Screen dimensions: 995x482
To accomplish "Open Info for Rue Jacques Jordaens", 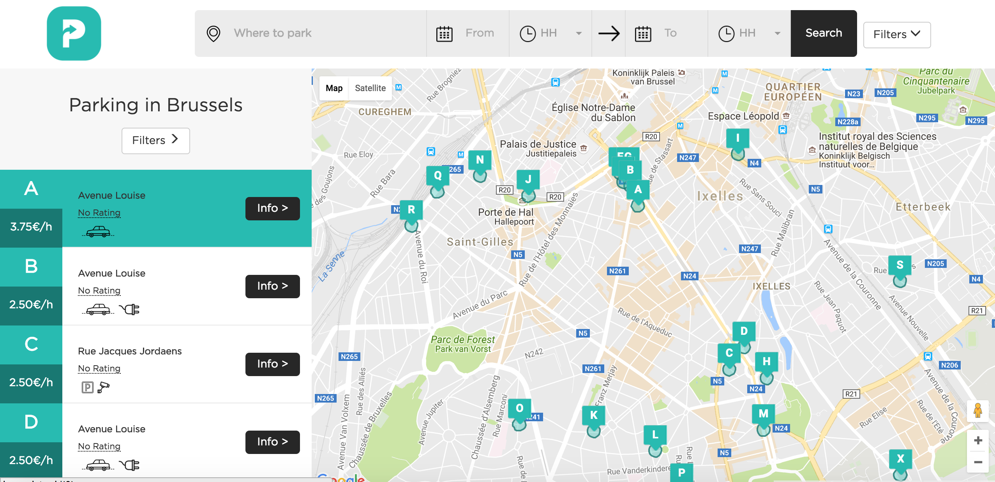I will (272, 364).
